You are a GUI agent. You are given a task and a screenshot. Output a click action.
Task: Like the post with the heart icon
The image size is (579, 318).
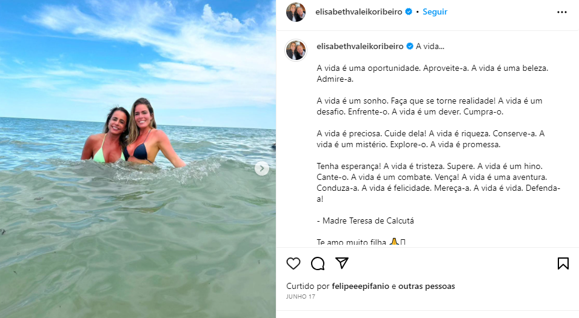tap(293, 263)
